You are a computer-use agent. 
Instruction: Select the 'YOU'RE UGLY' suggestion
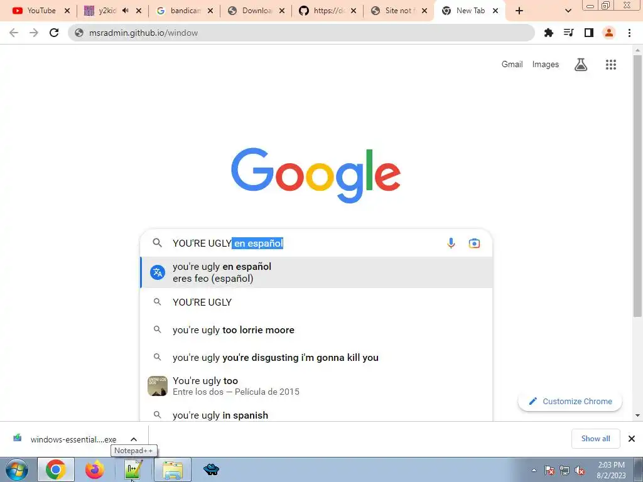pos(316,302)
